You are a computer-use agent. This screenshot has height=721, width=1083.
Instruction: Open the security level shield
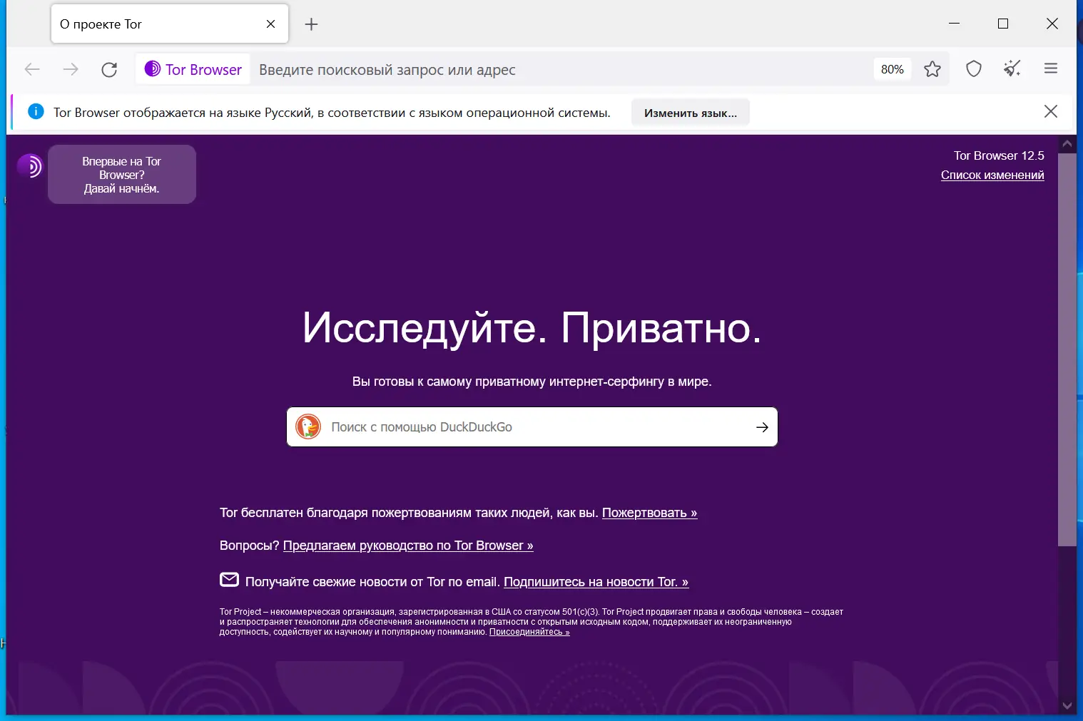pyautogui.click(x=974, y=68)
